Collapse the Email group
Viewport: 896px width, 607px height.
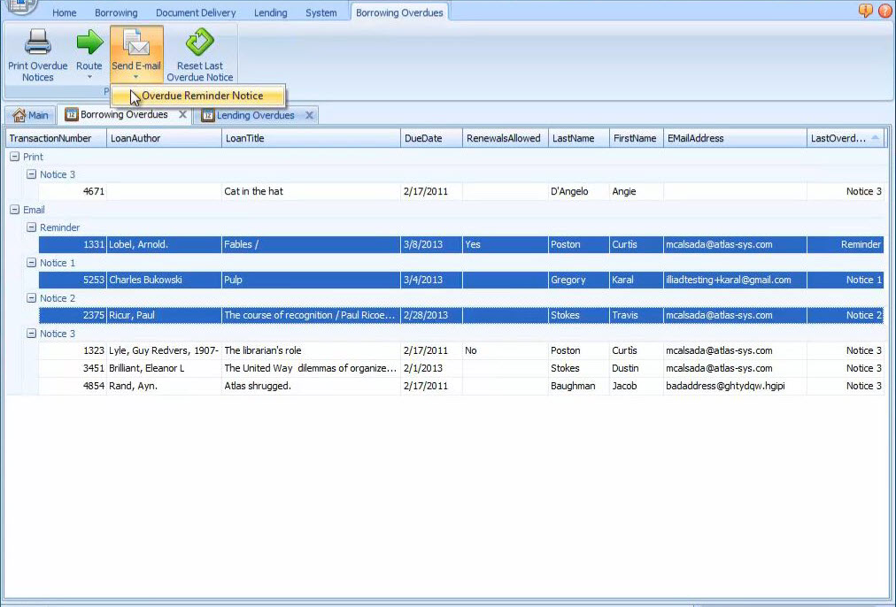[x=16, y=210]
